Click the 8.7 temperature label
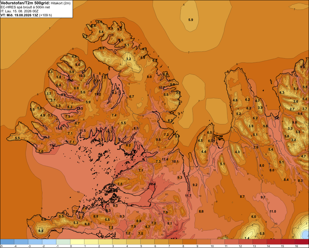Viewport: 309px width, 248px height. click(x=242, y=197)
